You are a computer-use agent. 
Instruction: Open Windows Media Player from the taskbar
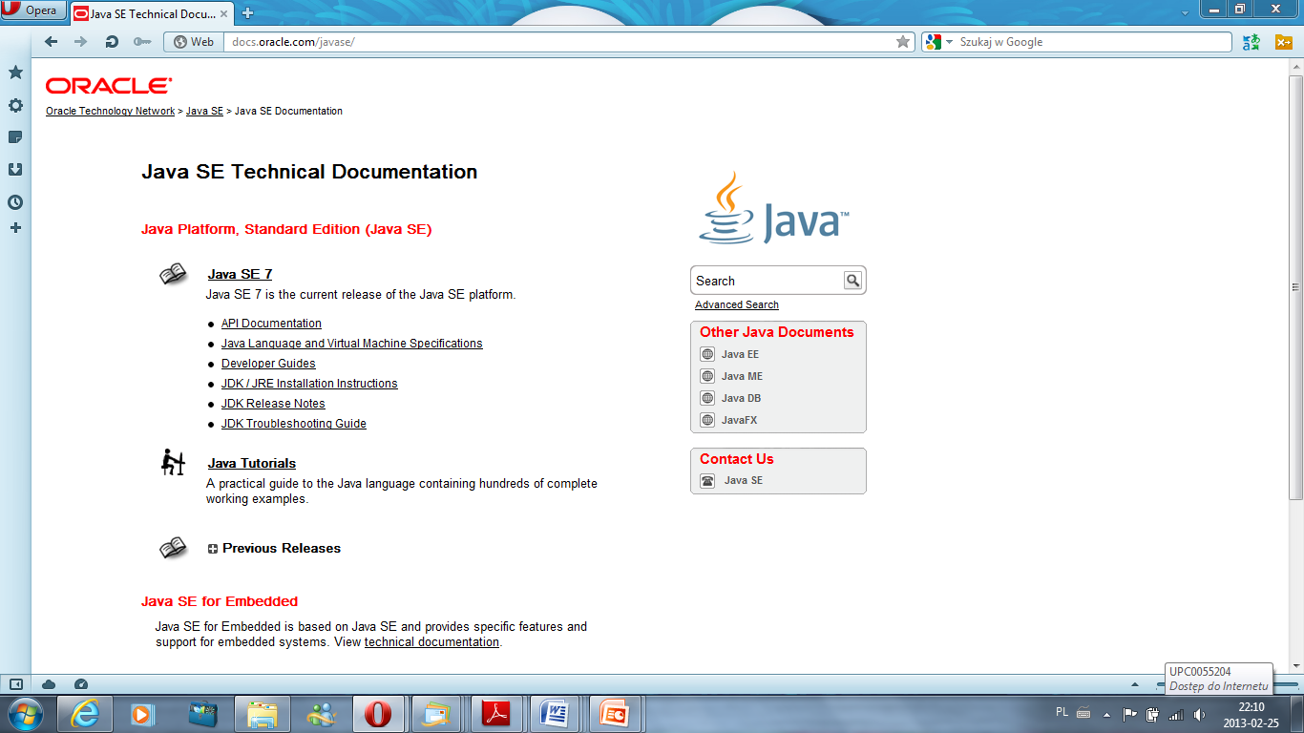143,713
